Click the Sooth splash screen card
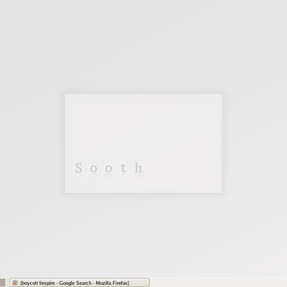 pyautogui.click(x=143, y=143)
